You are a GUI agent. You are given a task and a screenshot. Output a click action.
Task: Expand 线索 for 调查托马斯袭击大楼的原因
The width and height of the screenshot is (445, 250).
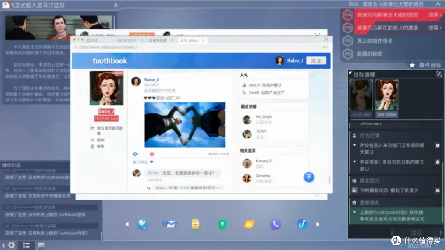pos(435,15)
